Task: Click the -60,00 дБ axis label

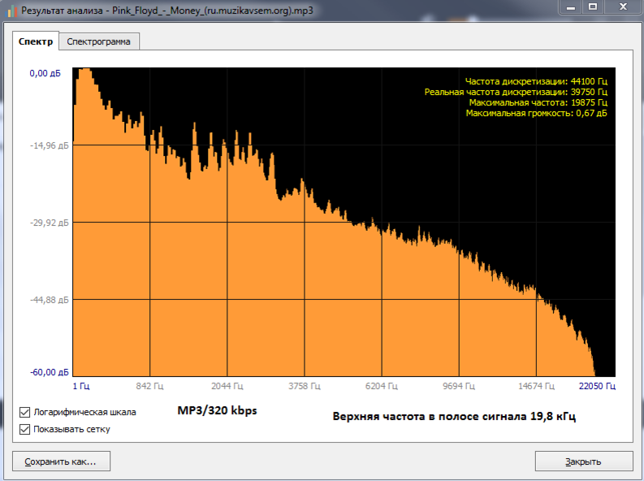Action: [50, 372]
